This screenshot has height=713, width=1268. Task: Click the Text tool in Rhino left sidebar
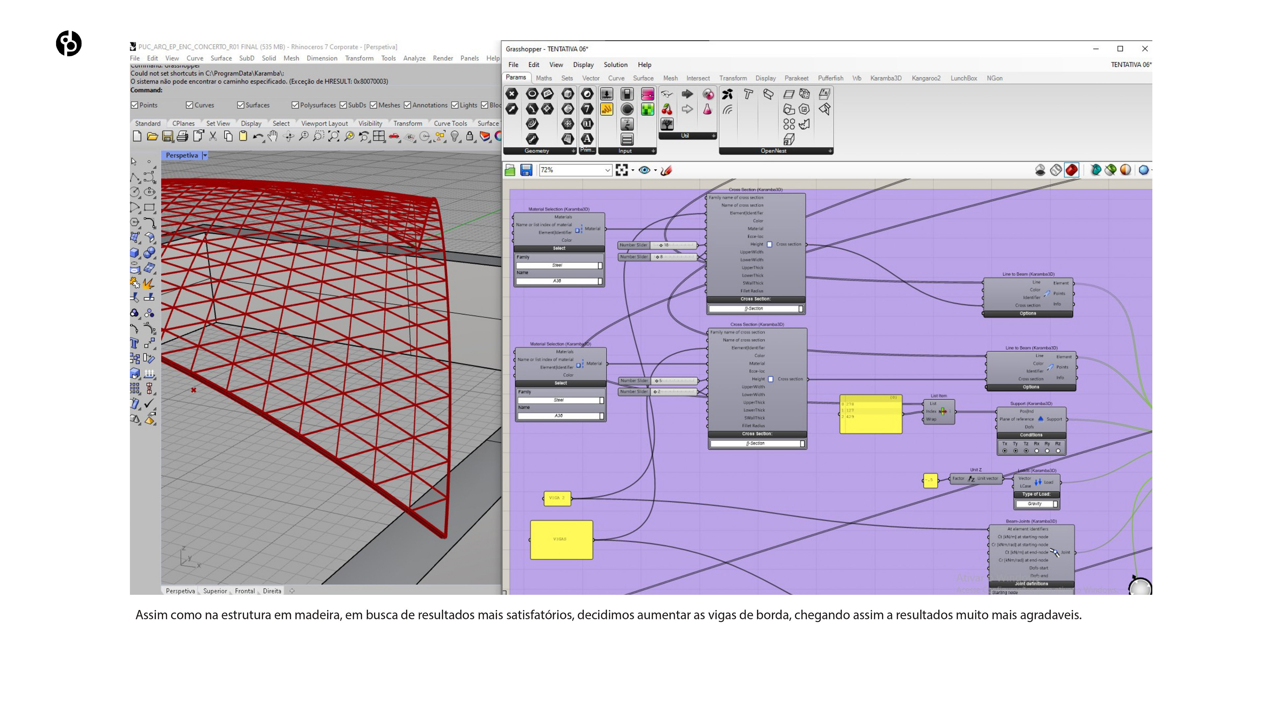(134, 343)
